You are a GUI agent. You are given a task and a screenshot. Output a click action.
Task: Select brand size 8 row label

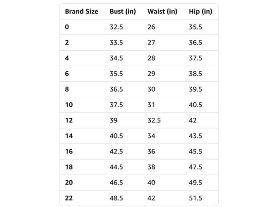click(67, 89)
